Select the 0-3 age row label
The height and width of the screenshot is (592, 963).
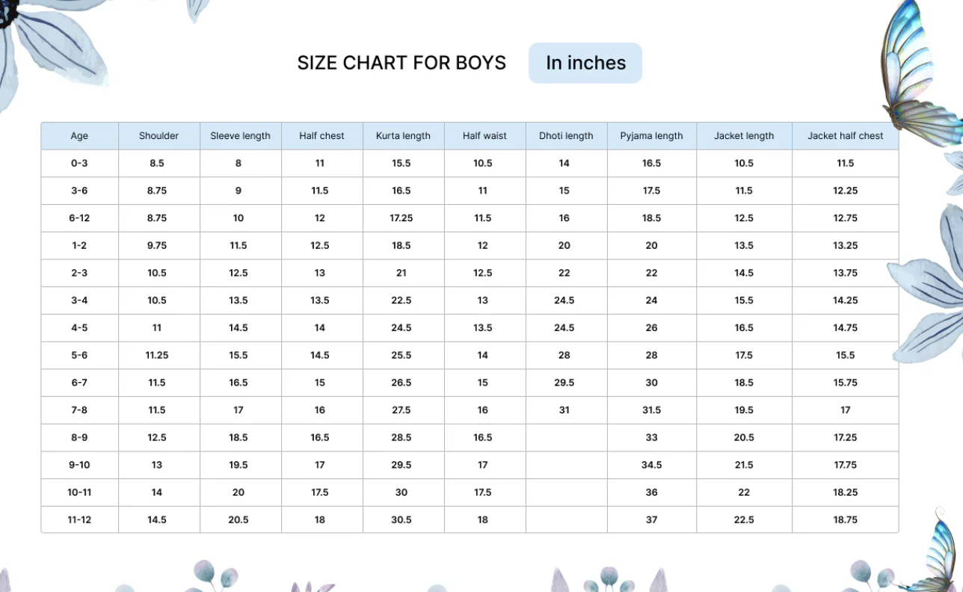tap(79, 163)
